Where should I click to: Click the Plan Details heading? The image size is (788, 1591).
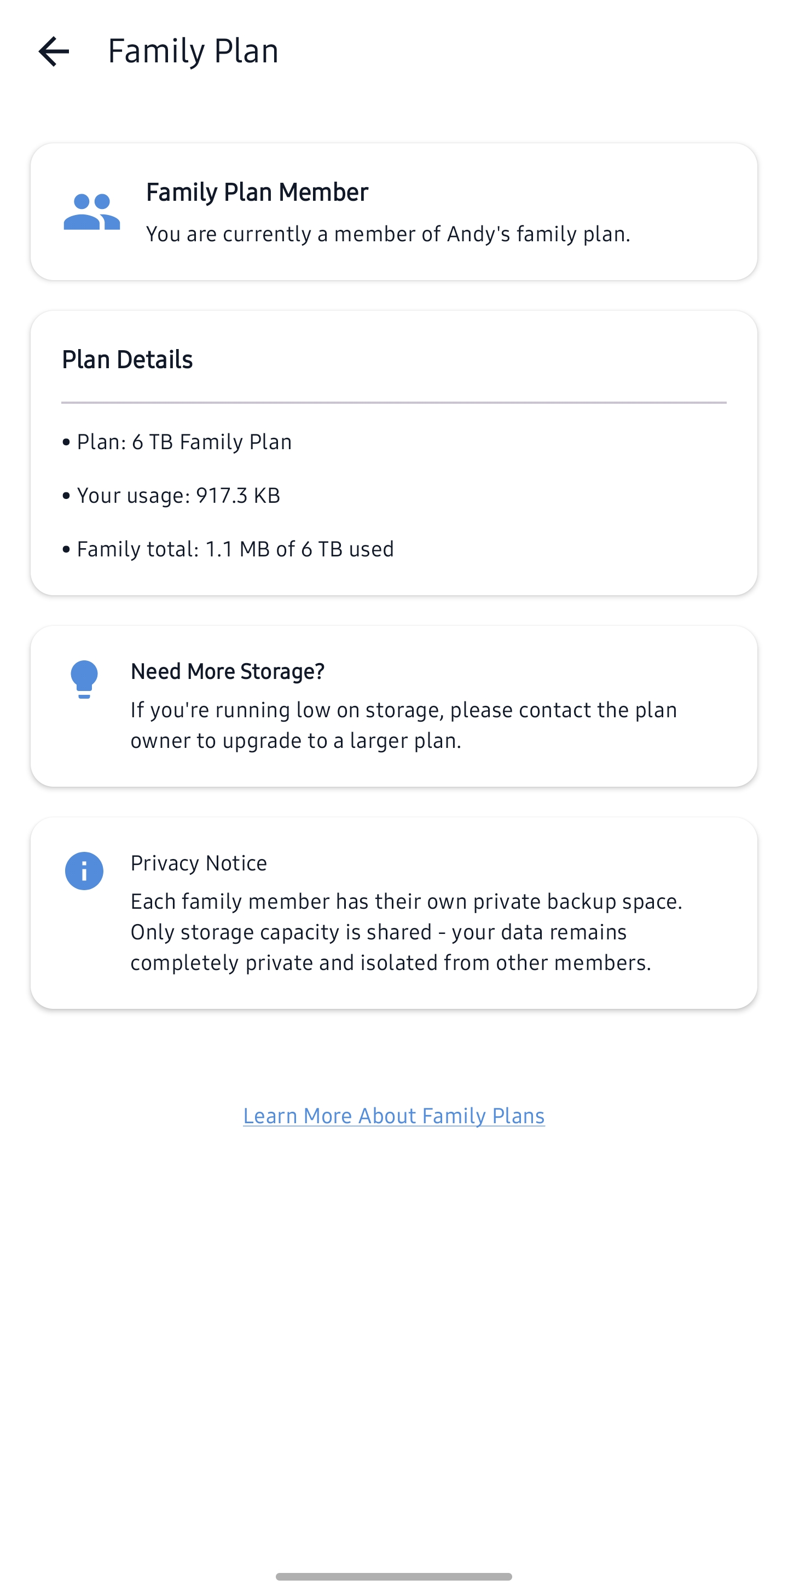(127, 359)
